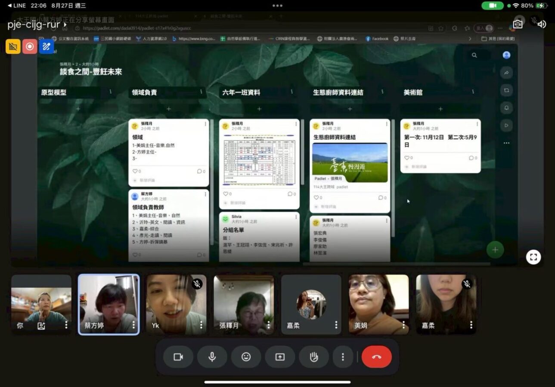
Task: Tap the speaker audio output icon
Action: pyautogui.click(x=542, y=24)
